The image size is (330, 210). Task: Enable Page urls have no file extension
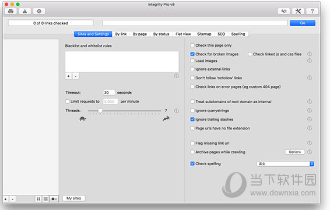[x=192, y=128]
